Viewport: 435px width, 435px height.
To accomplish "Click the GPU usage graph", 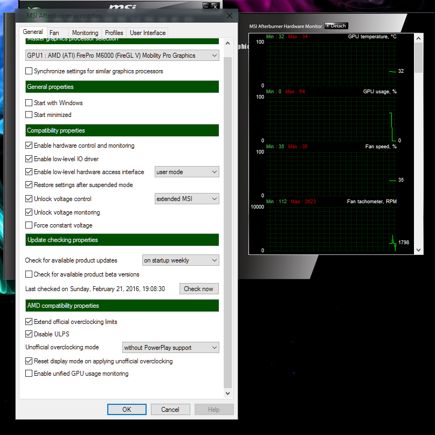I will (332, 119).
